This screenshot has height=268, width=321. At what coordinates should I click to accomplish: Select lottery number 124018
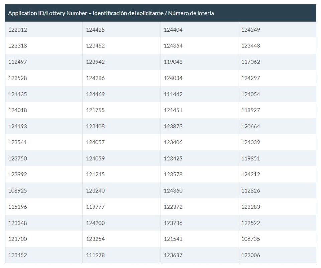(18, 110)
